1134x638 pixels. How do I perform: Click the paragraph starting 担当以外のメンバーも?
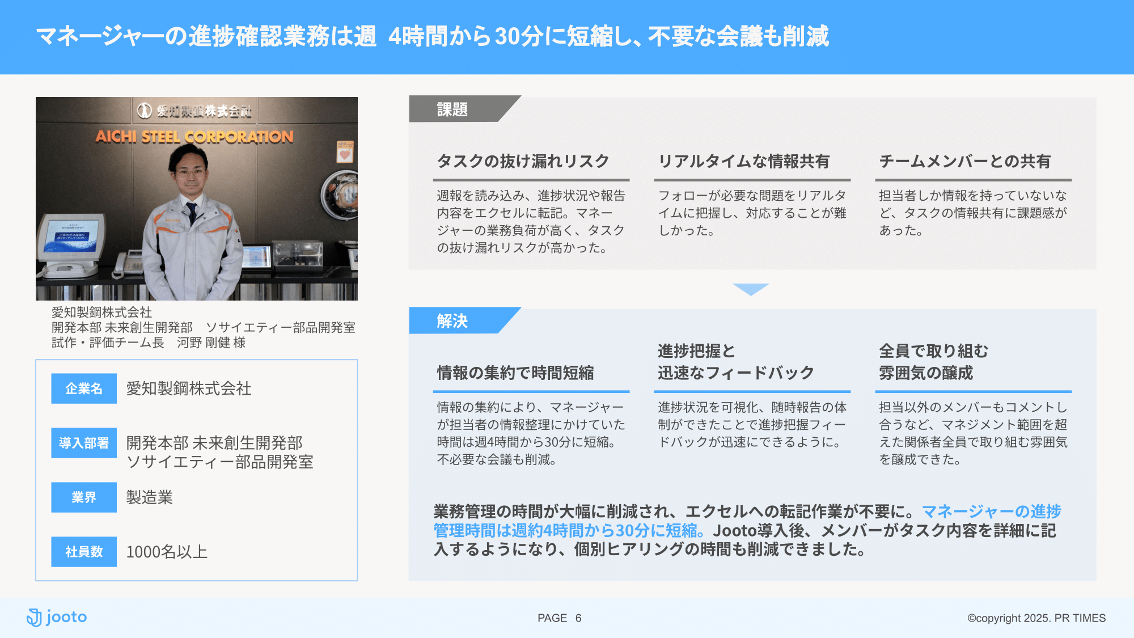[x=973, y=433]
